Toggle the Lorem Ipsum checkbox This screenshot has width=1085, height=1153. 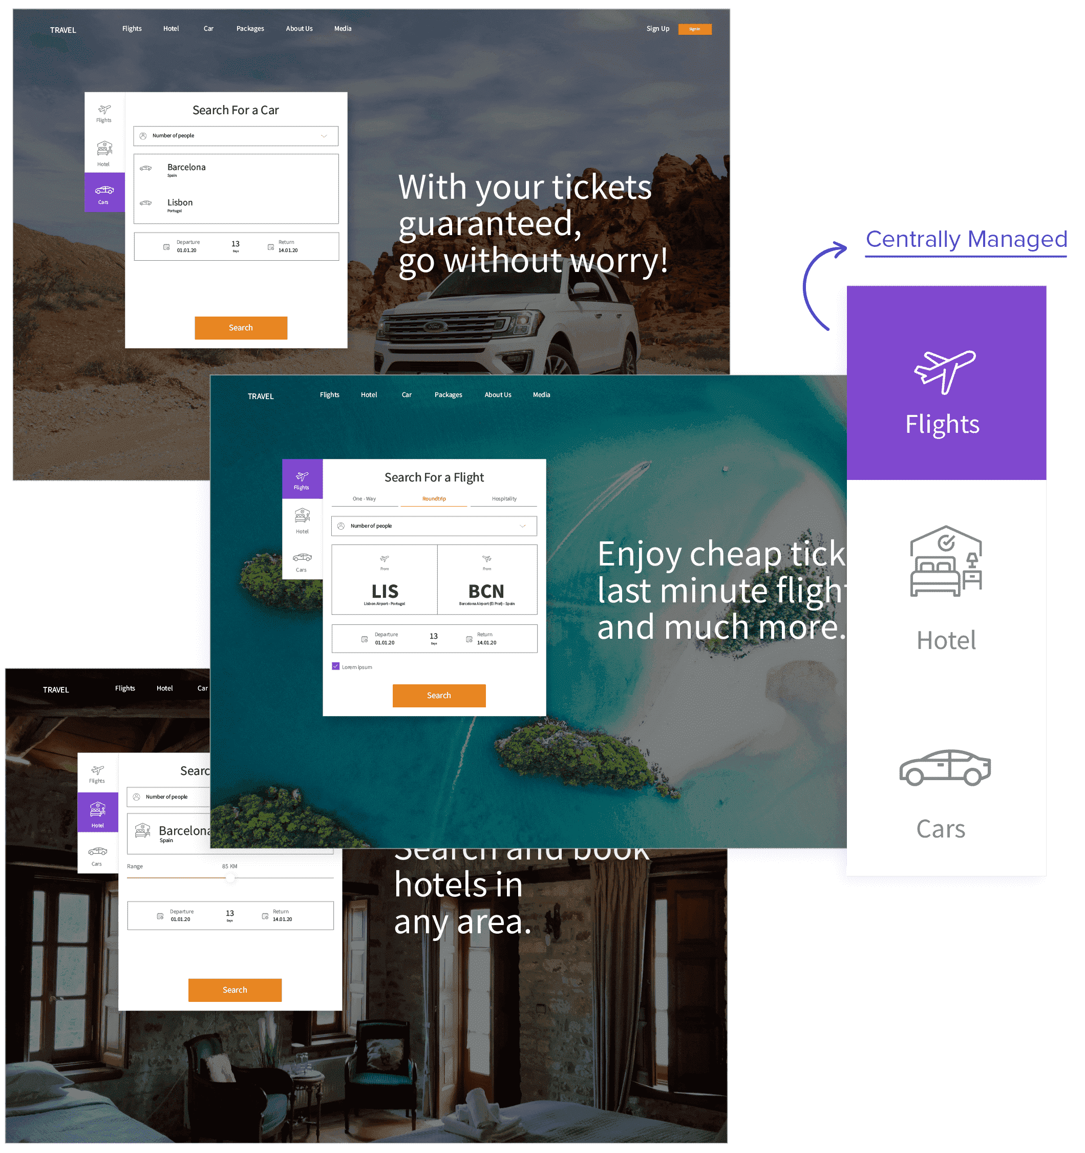tap(336, 665)
